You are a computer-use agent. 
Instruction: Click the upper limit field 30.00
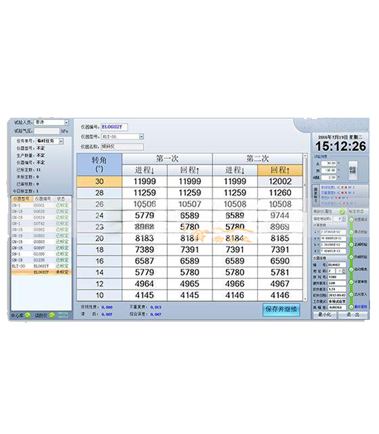click(329, 163)
